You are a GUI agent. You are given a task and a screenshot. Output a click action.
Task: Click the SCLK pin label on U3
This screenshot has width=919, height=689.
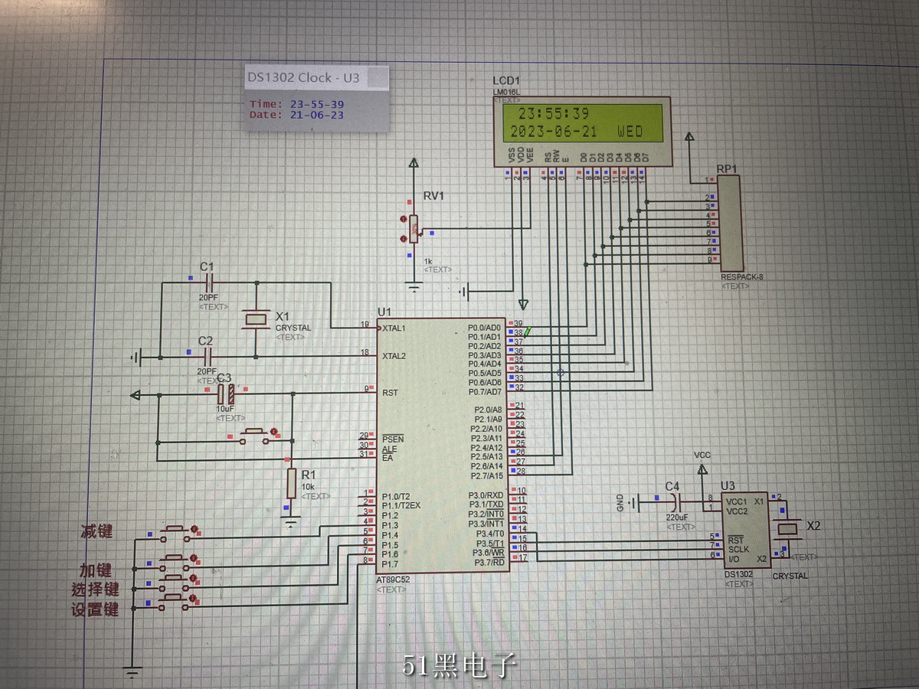coord(738,549)
